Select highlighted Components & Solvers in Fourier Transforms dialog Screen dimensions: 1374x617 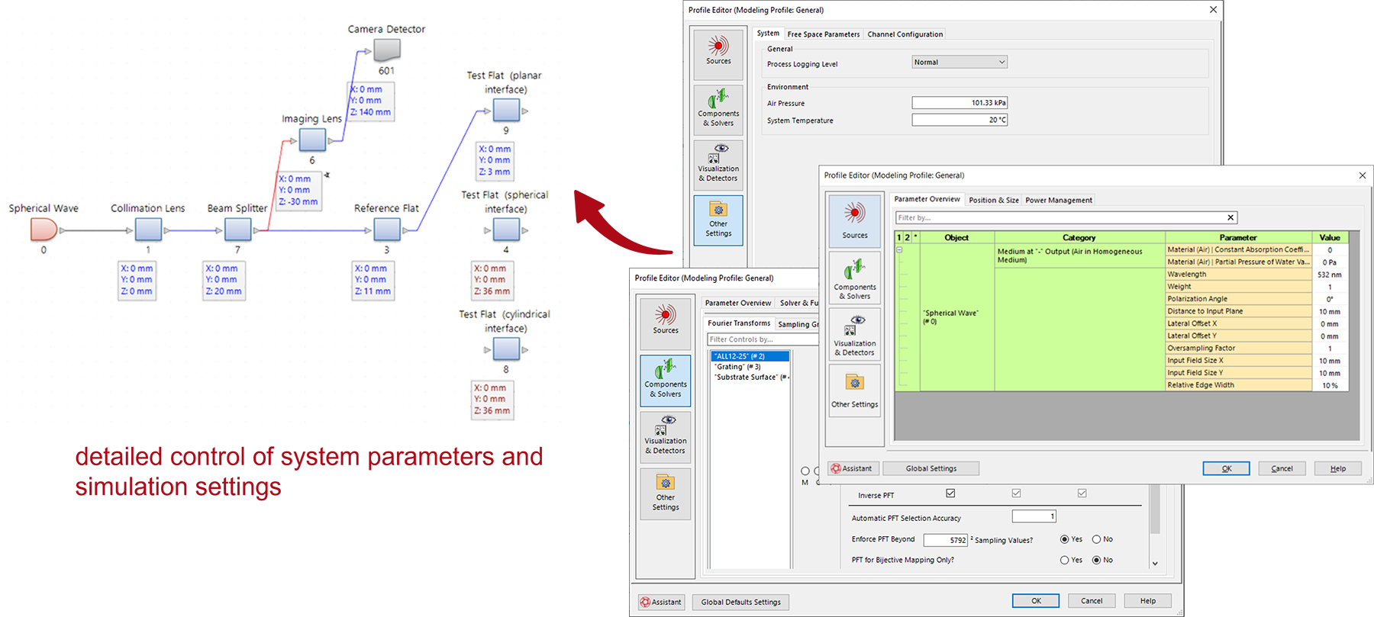coord(665,379)
